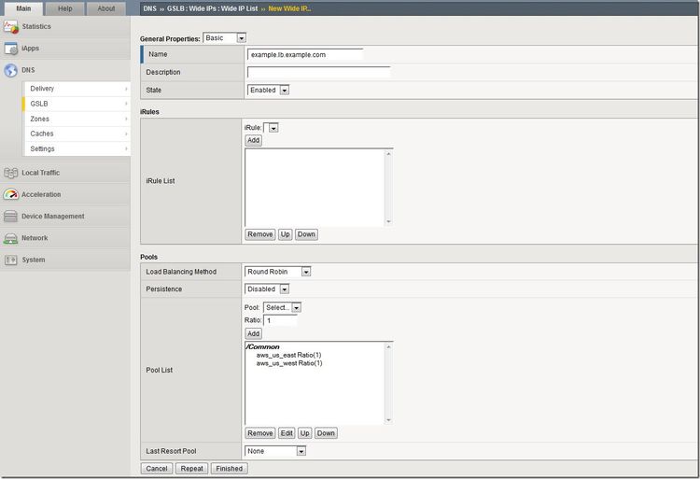Select aws_us_east pool in the list

(x=288, y=355)
